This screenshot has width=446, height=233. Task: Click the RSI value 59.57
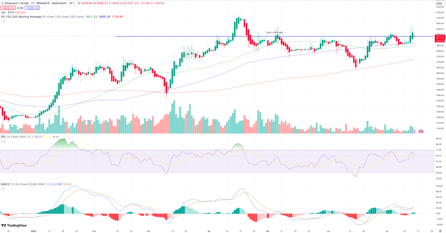(38, 136)
